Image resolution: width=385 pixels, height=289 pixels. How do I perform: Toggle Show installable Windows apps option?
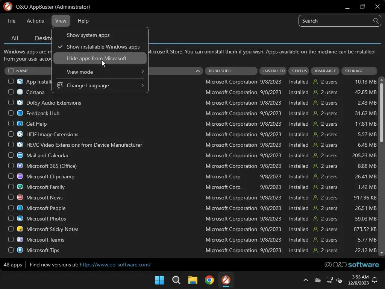[x=100, y=47]
